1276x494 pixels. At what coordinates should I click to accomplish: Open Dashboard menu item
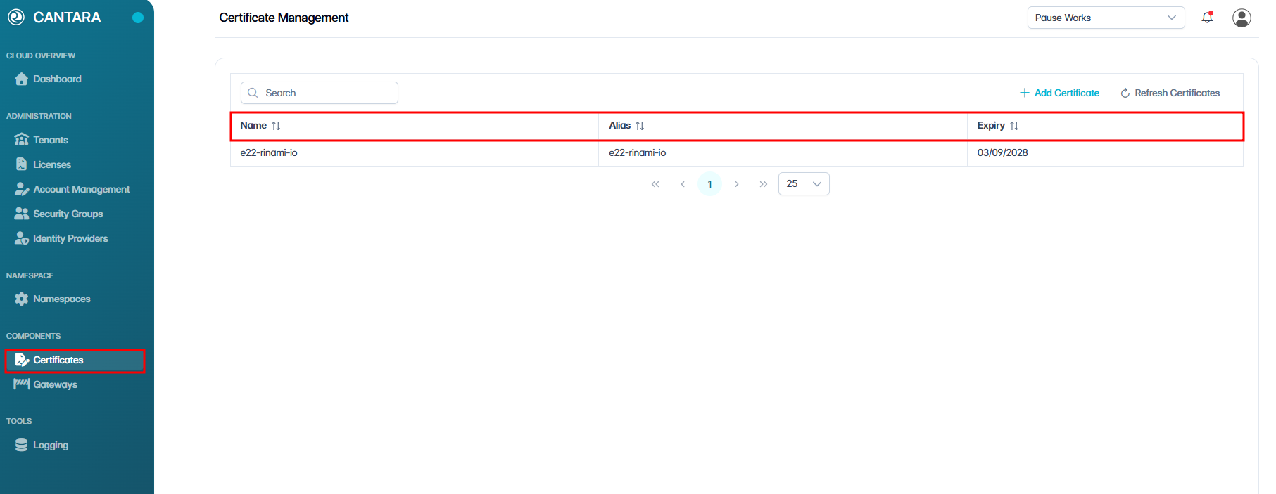click(57, 79)
